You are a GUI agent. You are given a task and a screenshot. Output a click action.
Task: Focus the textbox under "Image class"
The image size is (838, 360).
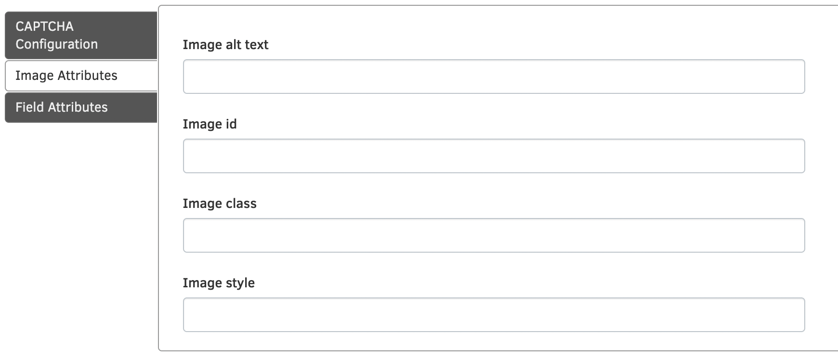(x=494, y=235)
